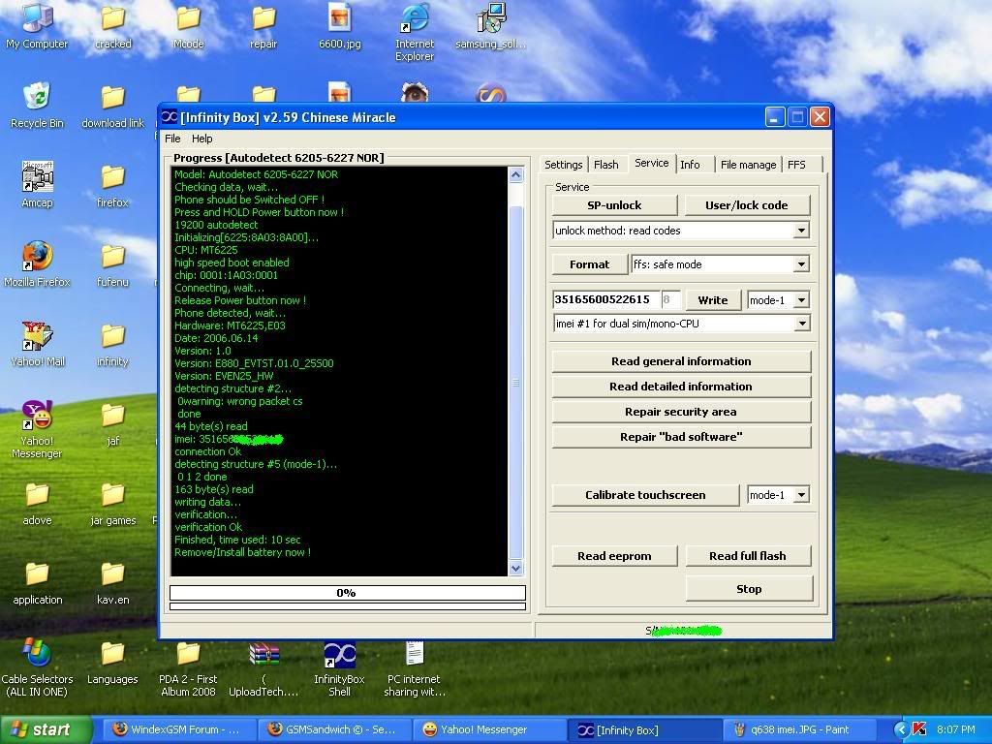Click Repair security area button

[681, 412]
